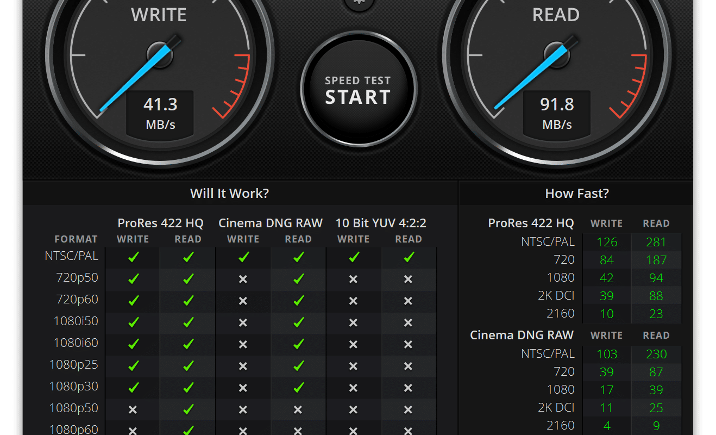Viewport: 716px width, 435px height.
Task: Select the 91.8 MB/s read readout
Action: click(556, 113)
